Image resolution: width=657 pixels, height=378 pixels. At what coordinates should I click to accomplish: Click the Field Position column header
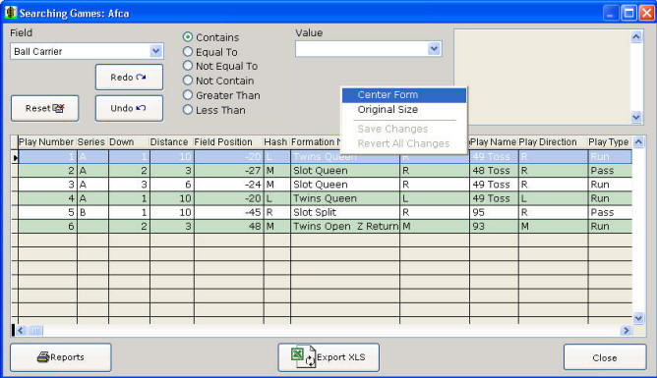229,142
